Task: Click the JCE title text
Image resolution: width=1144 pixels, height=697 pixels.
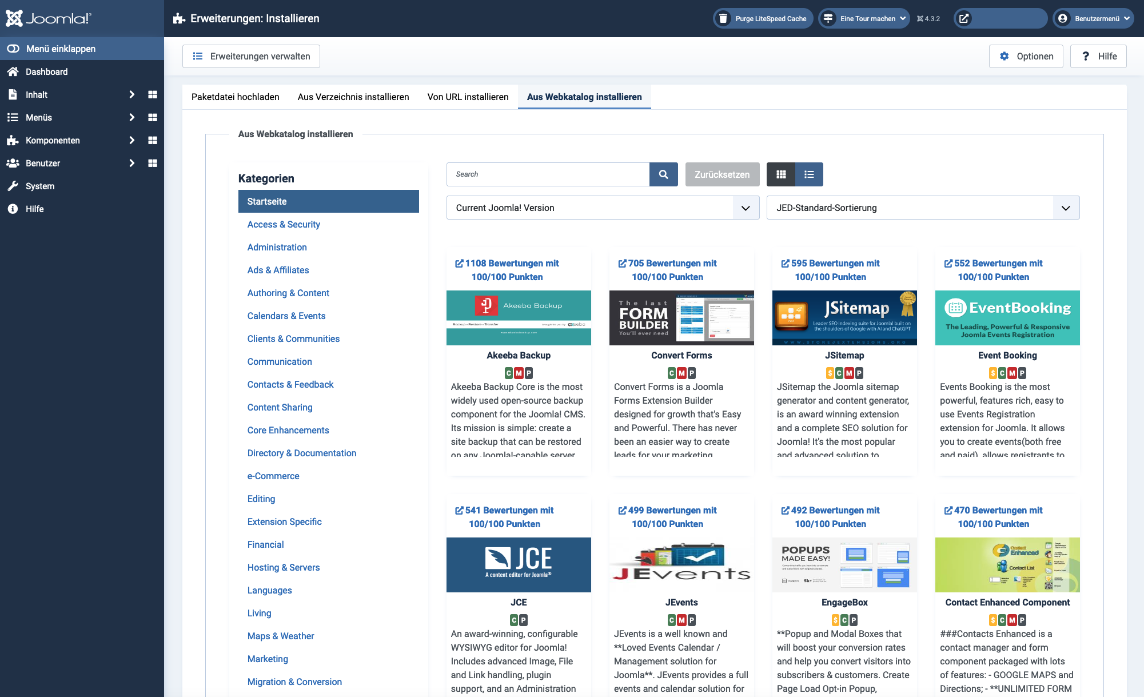Action: coord(519,602)
